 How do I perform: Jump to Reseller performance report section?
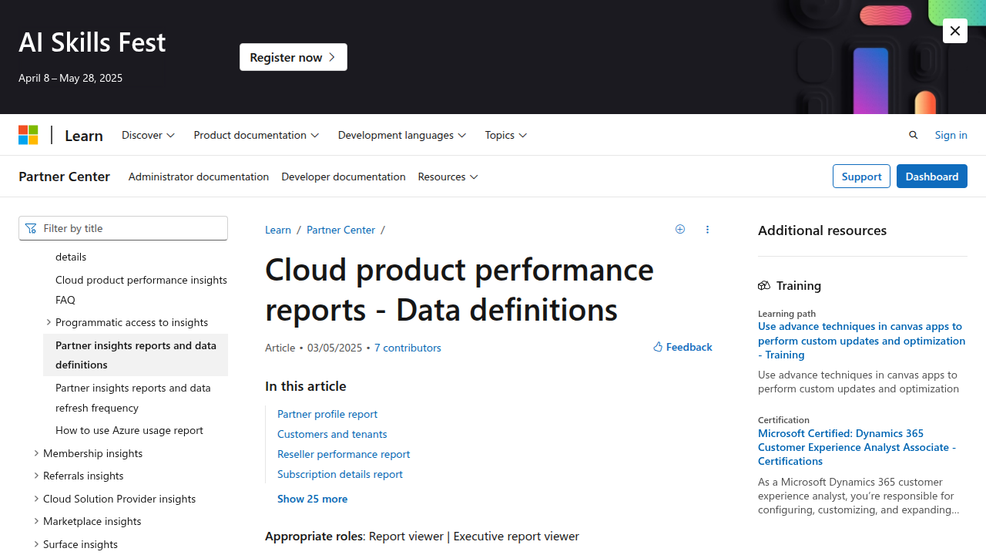coord(344,454)
